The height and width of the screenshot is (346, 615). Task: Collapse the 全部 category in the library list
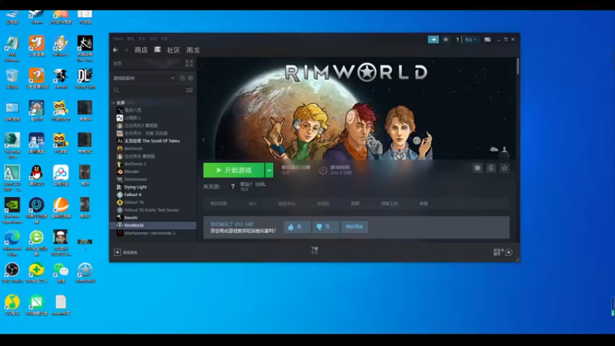(x=114, y=103)
